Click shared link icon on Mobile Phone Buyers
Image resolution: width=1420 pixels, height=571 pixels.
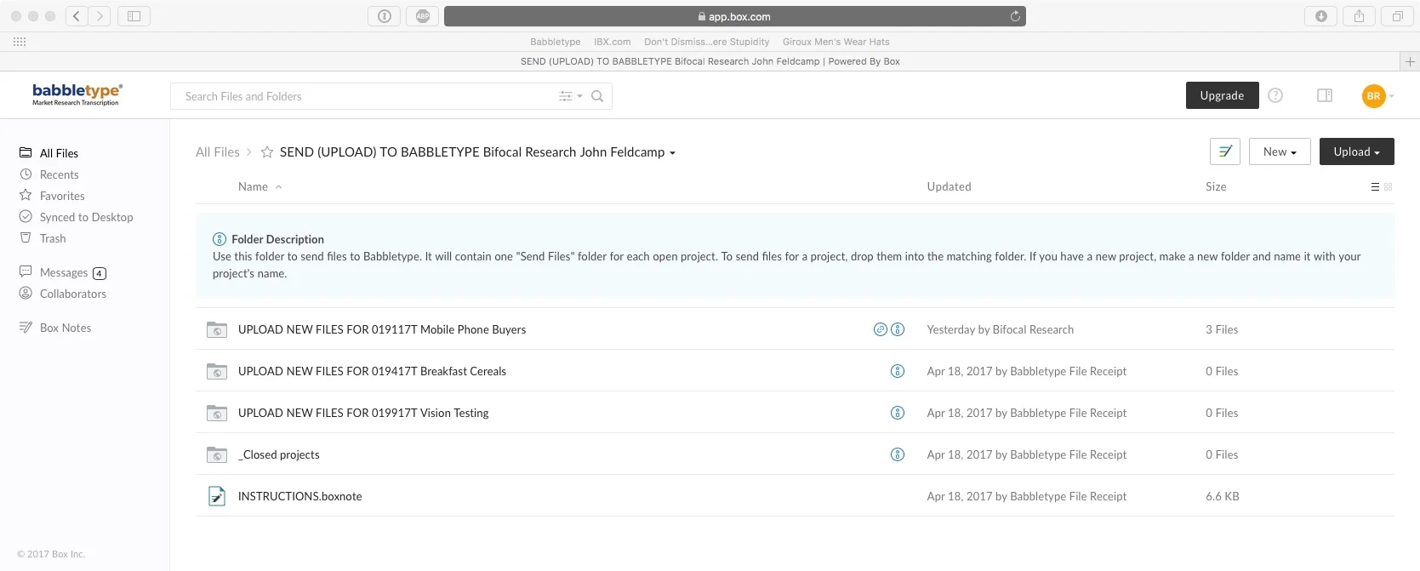[x=881, y=329]
